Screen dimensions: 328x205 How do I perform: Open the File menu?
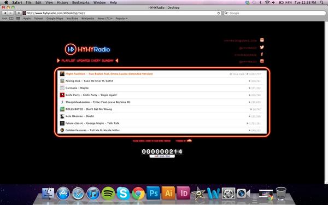pos(28,3)
